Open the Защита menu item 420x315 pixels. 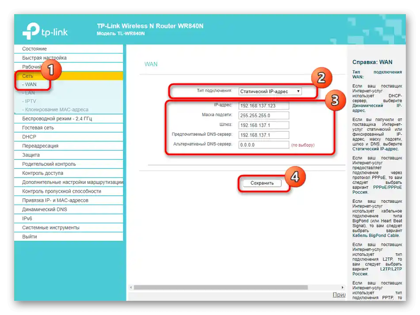[x=69, y=155]
